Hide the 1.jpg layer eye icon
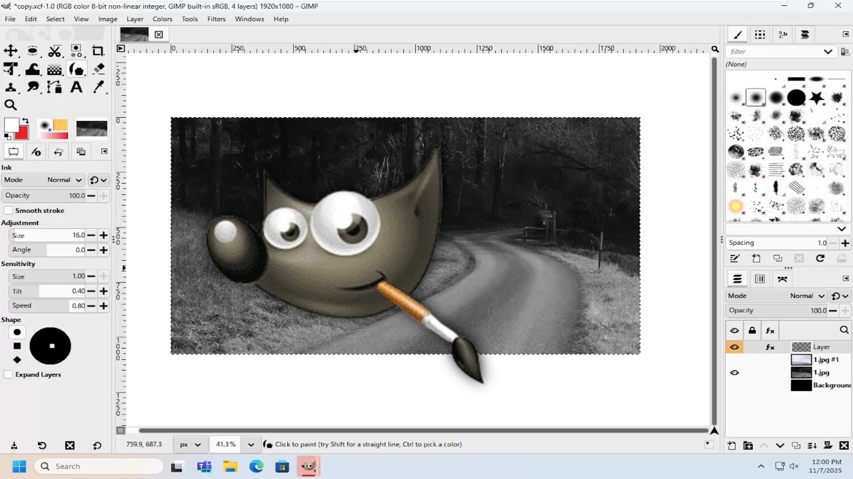 point(734,373)
